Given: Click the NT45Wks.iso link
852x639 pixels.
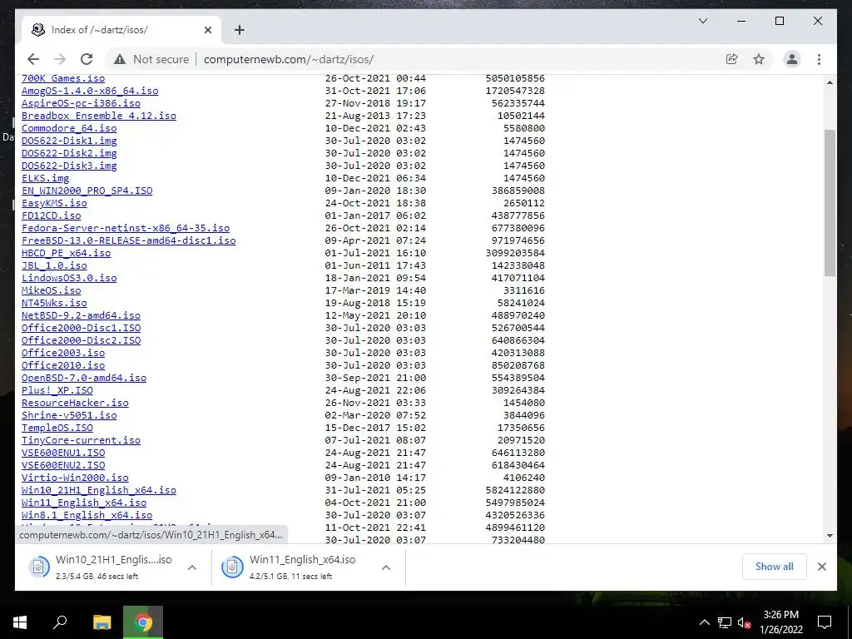Looking at the screenshot, I should tap(54, 303).
